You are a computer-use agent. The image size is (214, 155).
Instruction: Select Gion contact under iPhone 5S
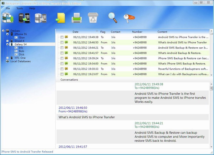point(22,37)
